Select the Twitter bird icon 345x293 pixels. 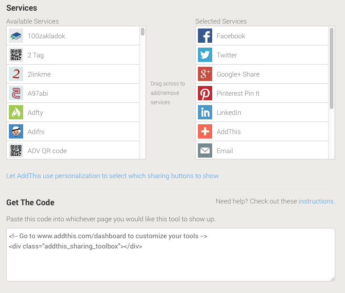coord(205,55)
